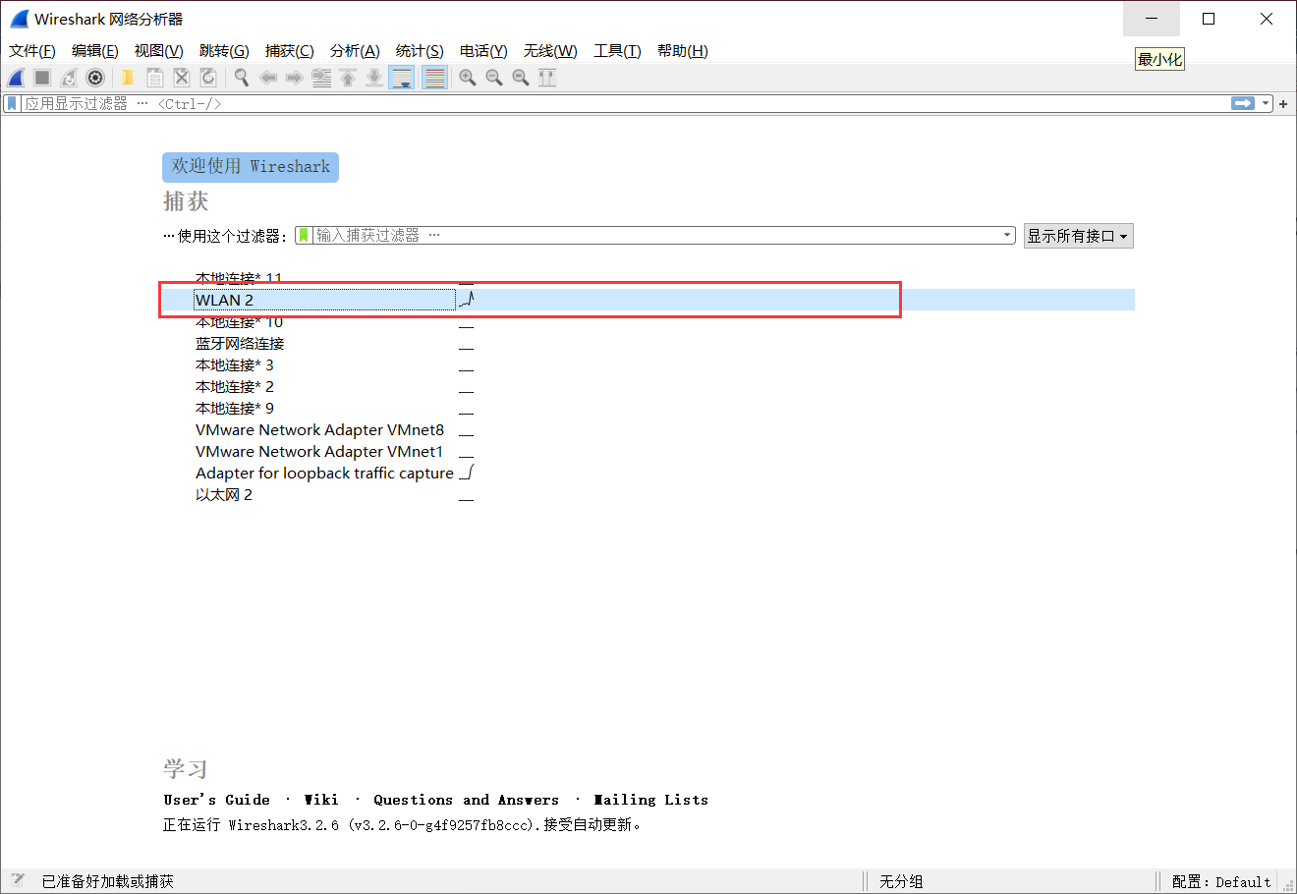
Task: Open the Wiki link
Action: coord(321,800)
